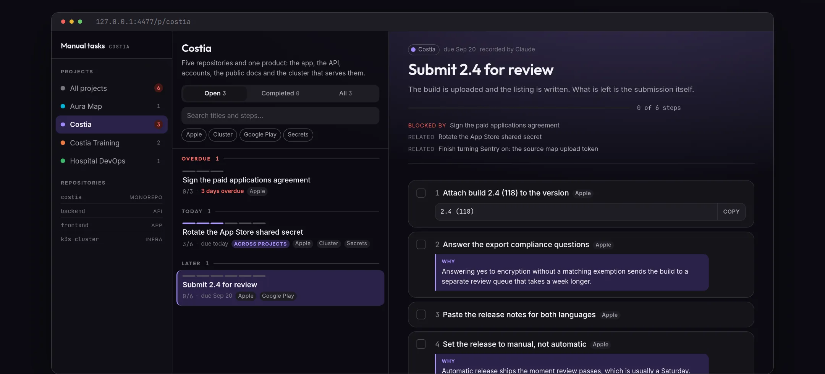Select the Submit 2.4 for review card in the list
The height and width of the screenshot is (374, 825).
280,288
